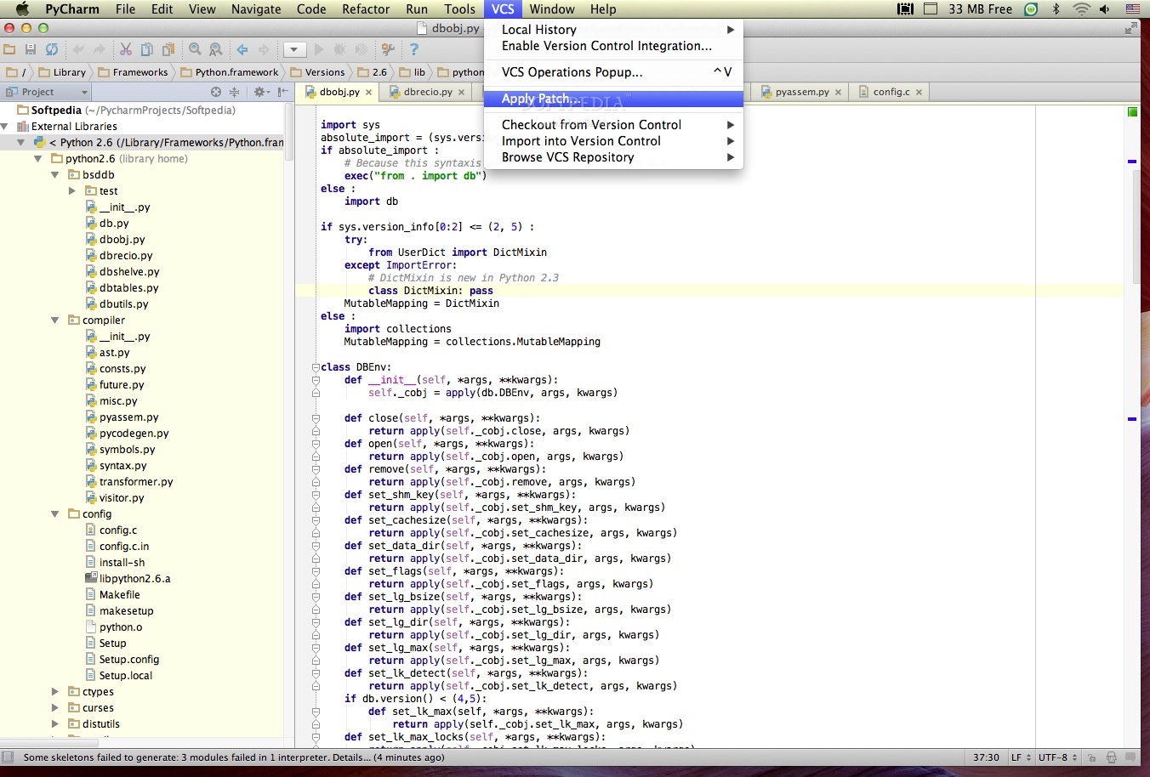
Task: Open event log speech bubble icon
Action: [x=1131, y=757]
